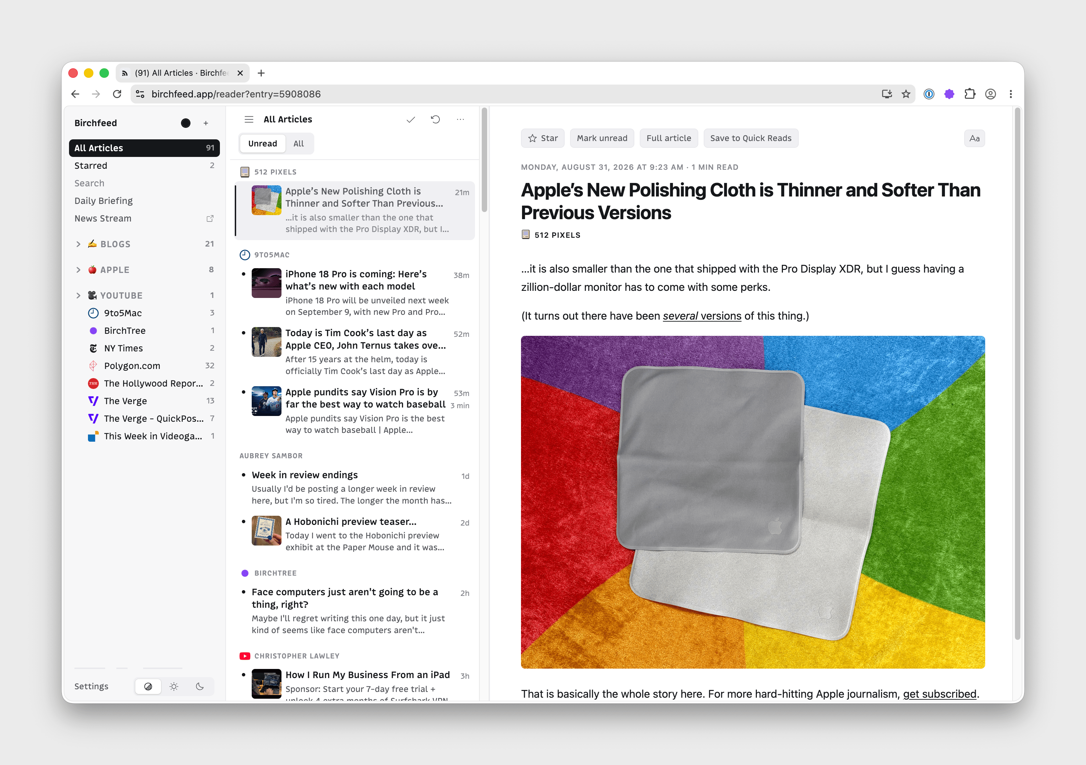This screenshot has height=765, width=1086.
Task: Open Vision Pro baseball article
Action: 355,411
